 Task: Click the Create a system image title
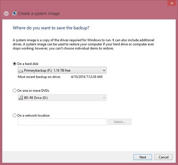click(39, 14)
